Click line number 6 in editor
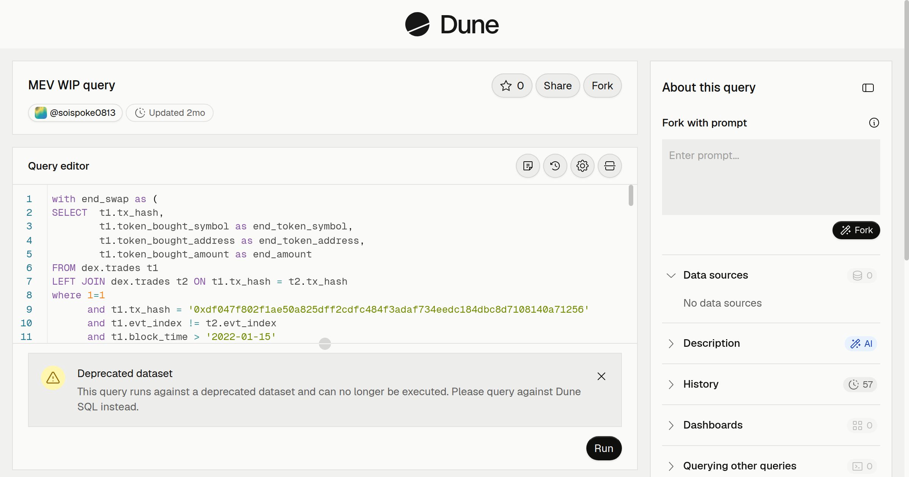This screenshot has height=477, width=909. coord(29,268)
